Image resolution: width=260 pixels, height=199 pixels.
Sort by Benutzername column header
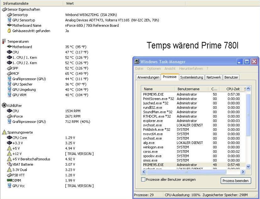pos(191,89)
